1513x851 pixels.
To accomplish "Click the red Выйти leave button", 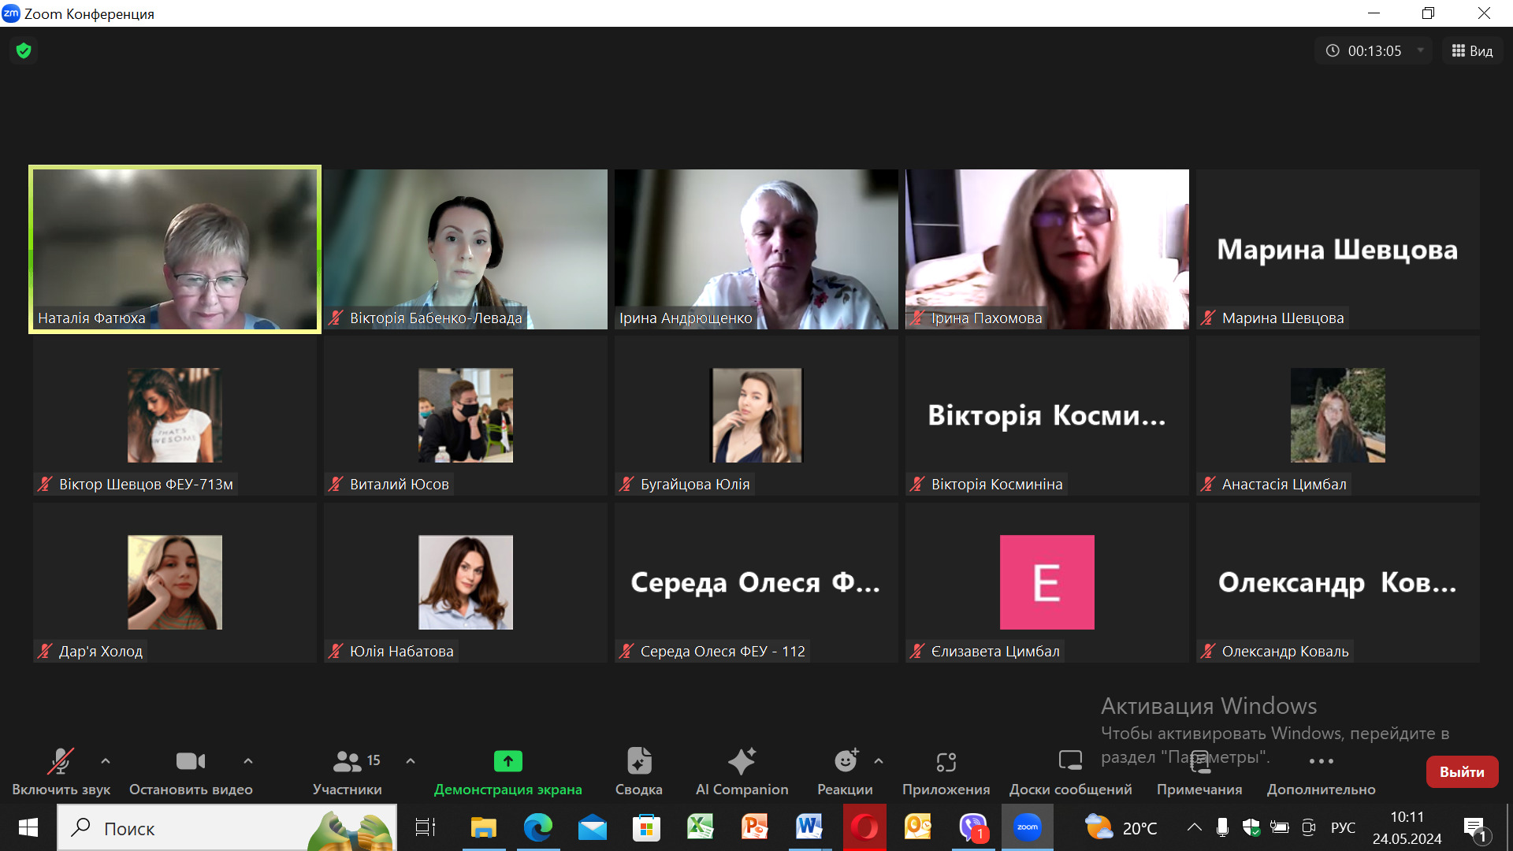I will click(x=1462, y=772).
